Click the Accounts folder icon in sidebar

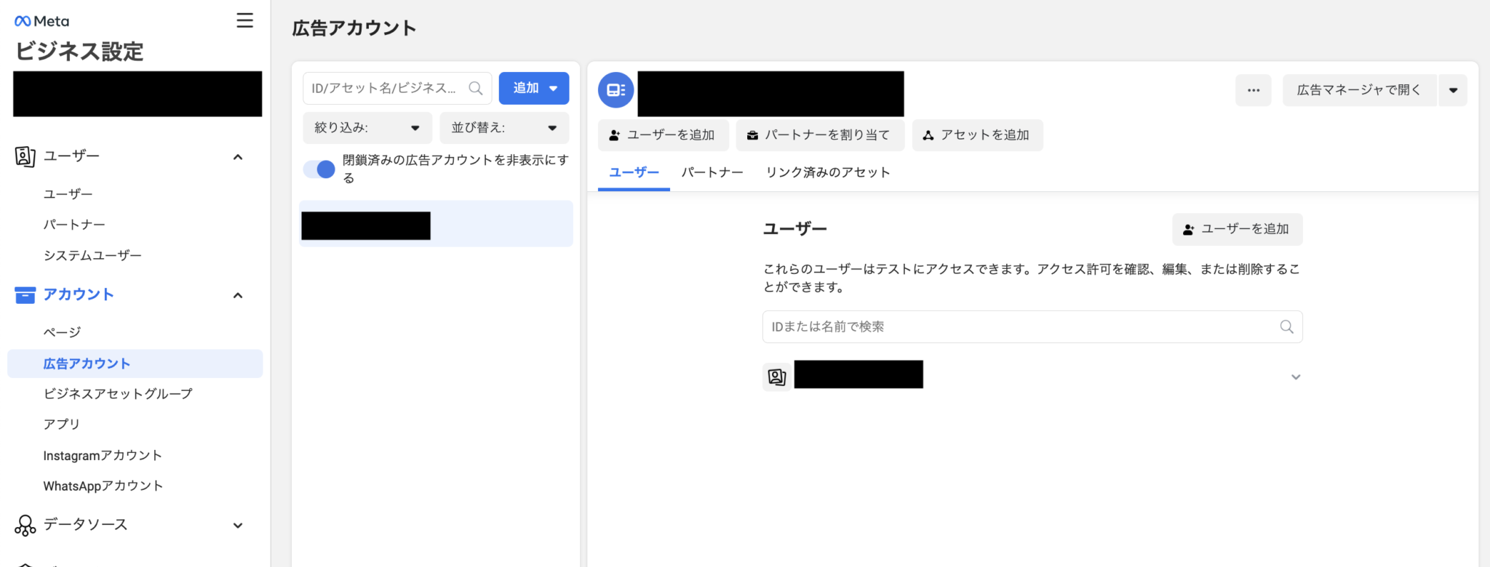[x=25, y=294]
